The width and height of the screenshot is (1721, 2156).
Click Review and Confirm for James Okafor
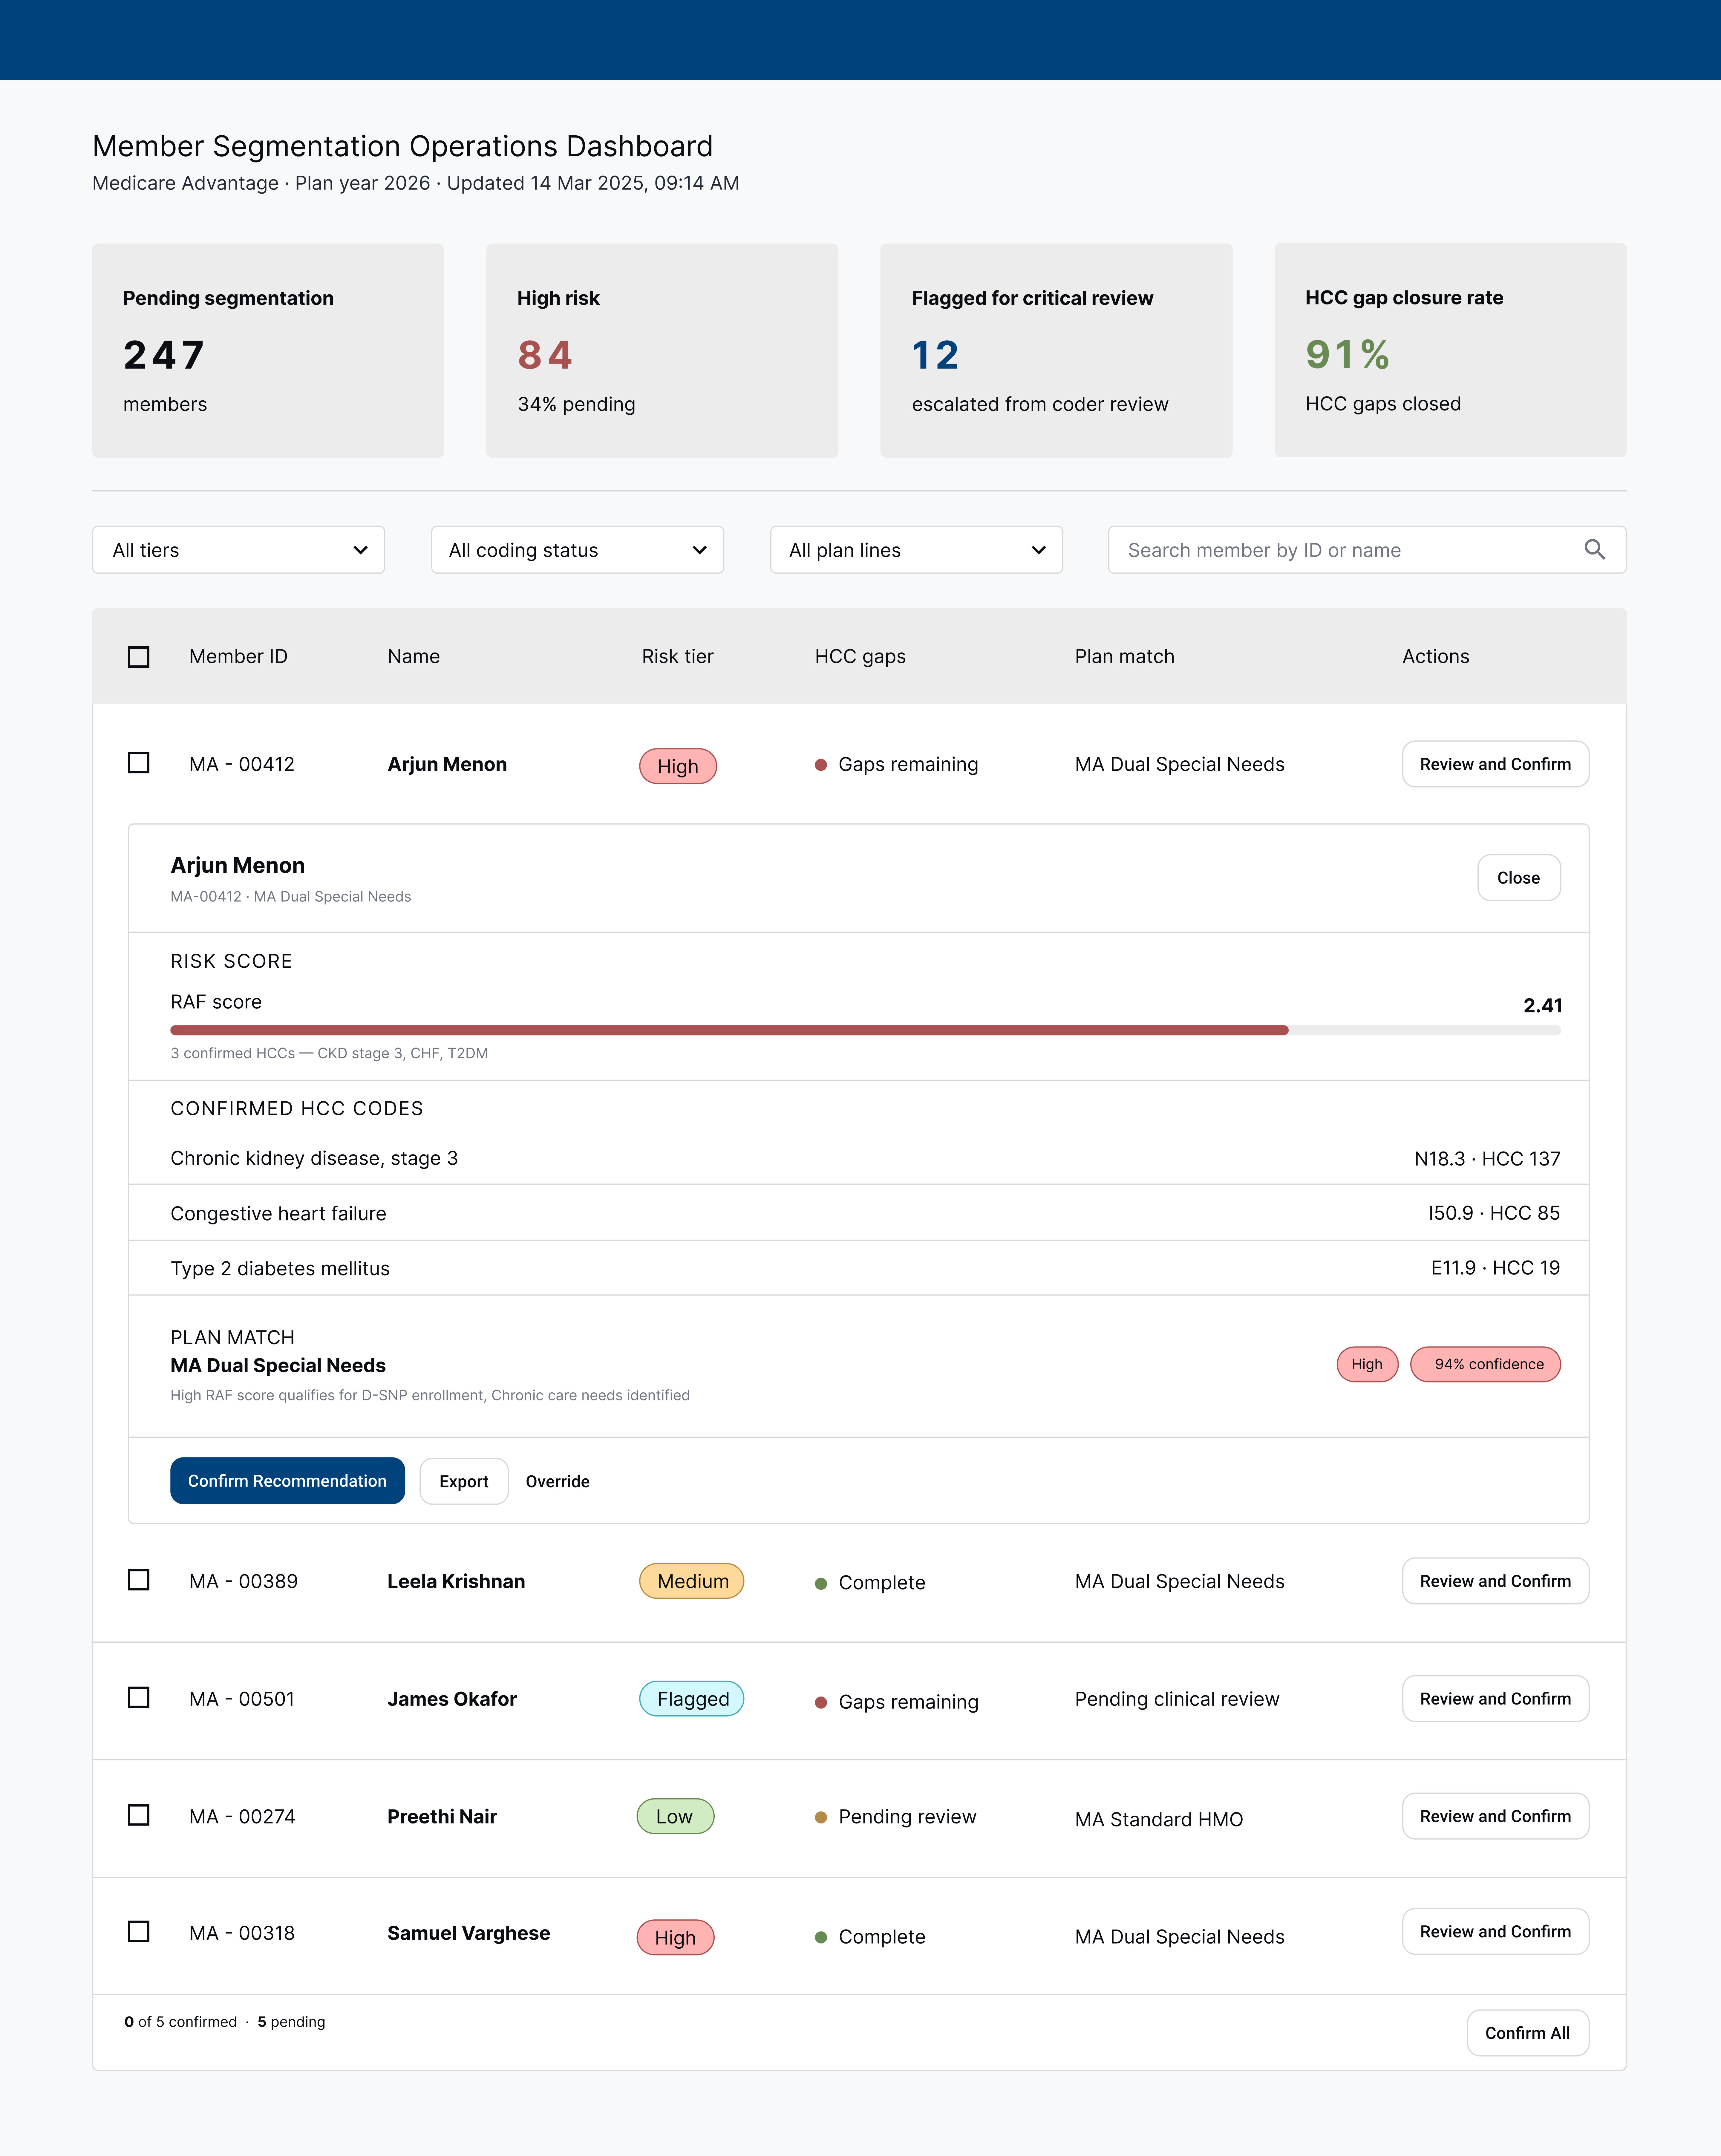tap(1495, 1698)
